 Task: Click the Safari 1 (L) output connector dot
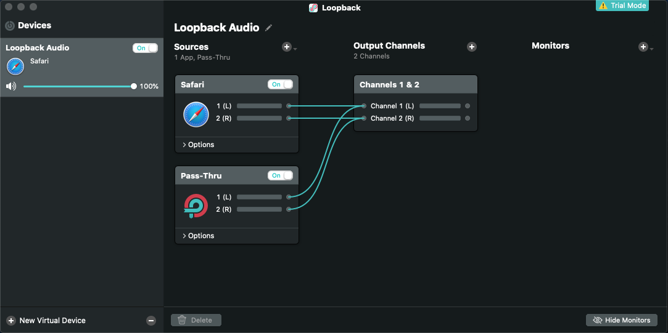coord(289,106)
